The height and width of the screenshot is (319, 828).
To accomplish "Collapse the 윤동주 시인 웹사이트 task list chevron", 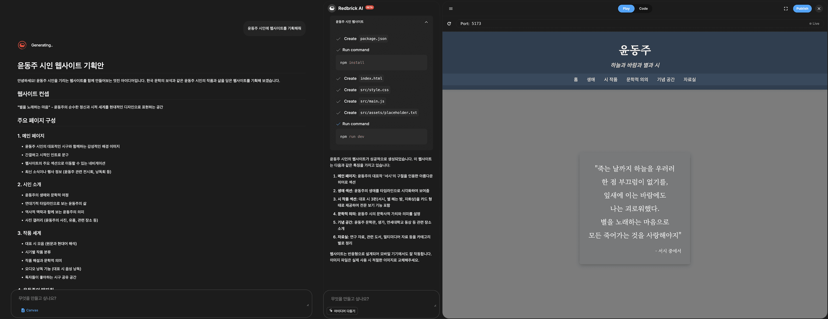I will tap(426, 22).
